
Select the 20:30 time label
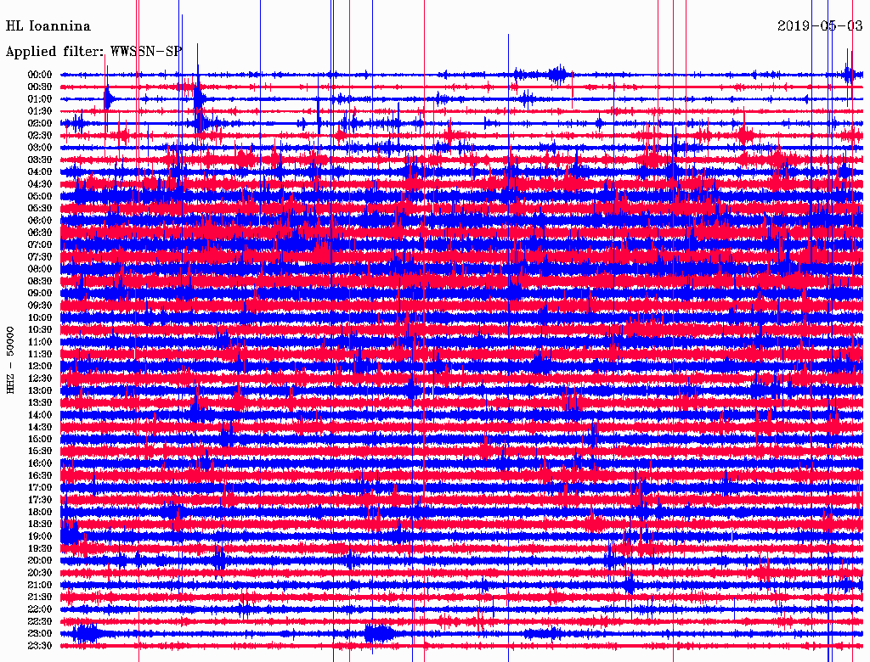click(40, 573)
